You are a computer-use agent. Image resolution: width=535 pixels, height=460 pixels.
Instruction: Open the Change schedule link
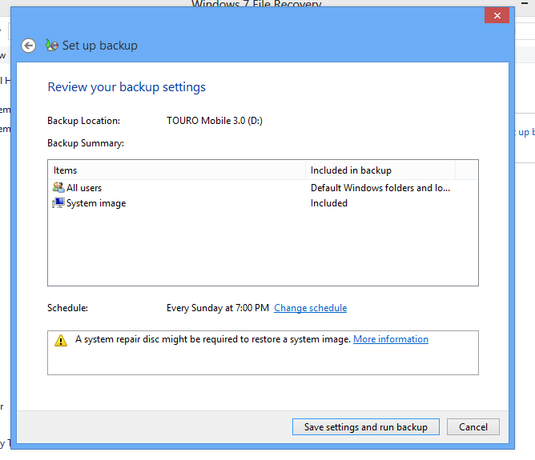[310, 308]
